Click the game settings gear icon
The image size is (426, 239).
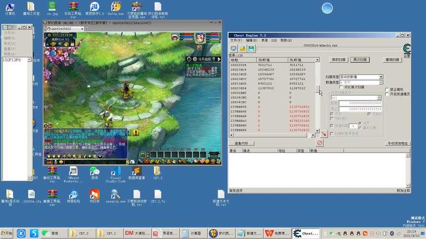[x=195, y=59]
